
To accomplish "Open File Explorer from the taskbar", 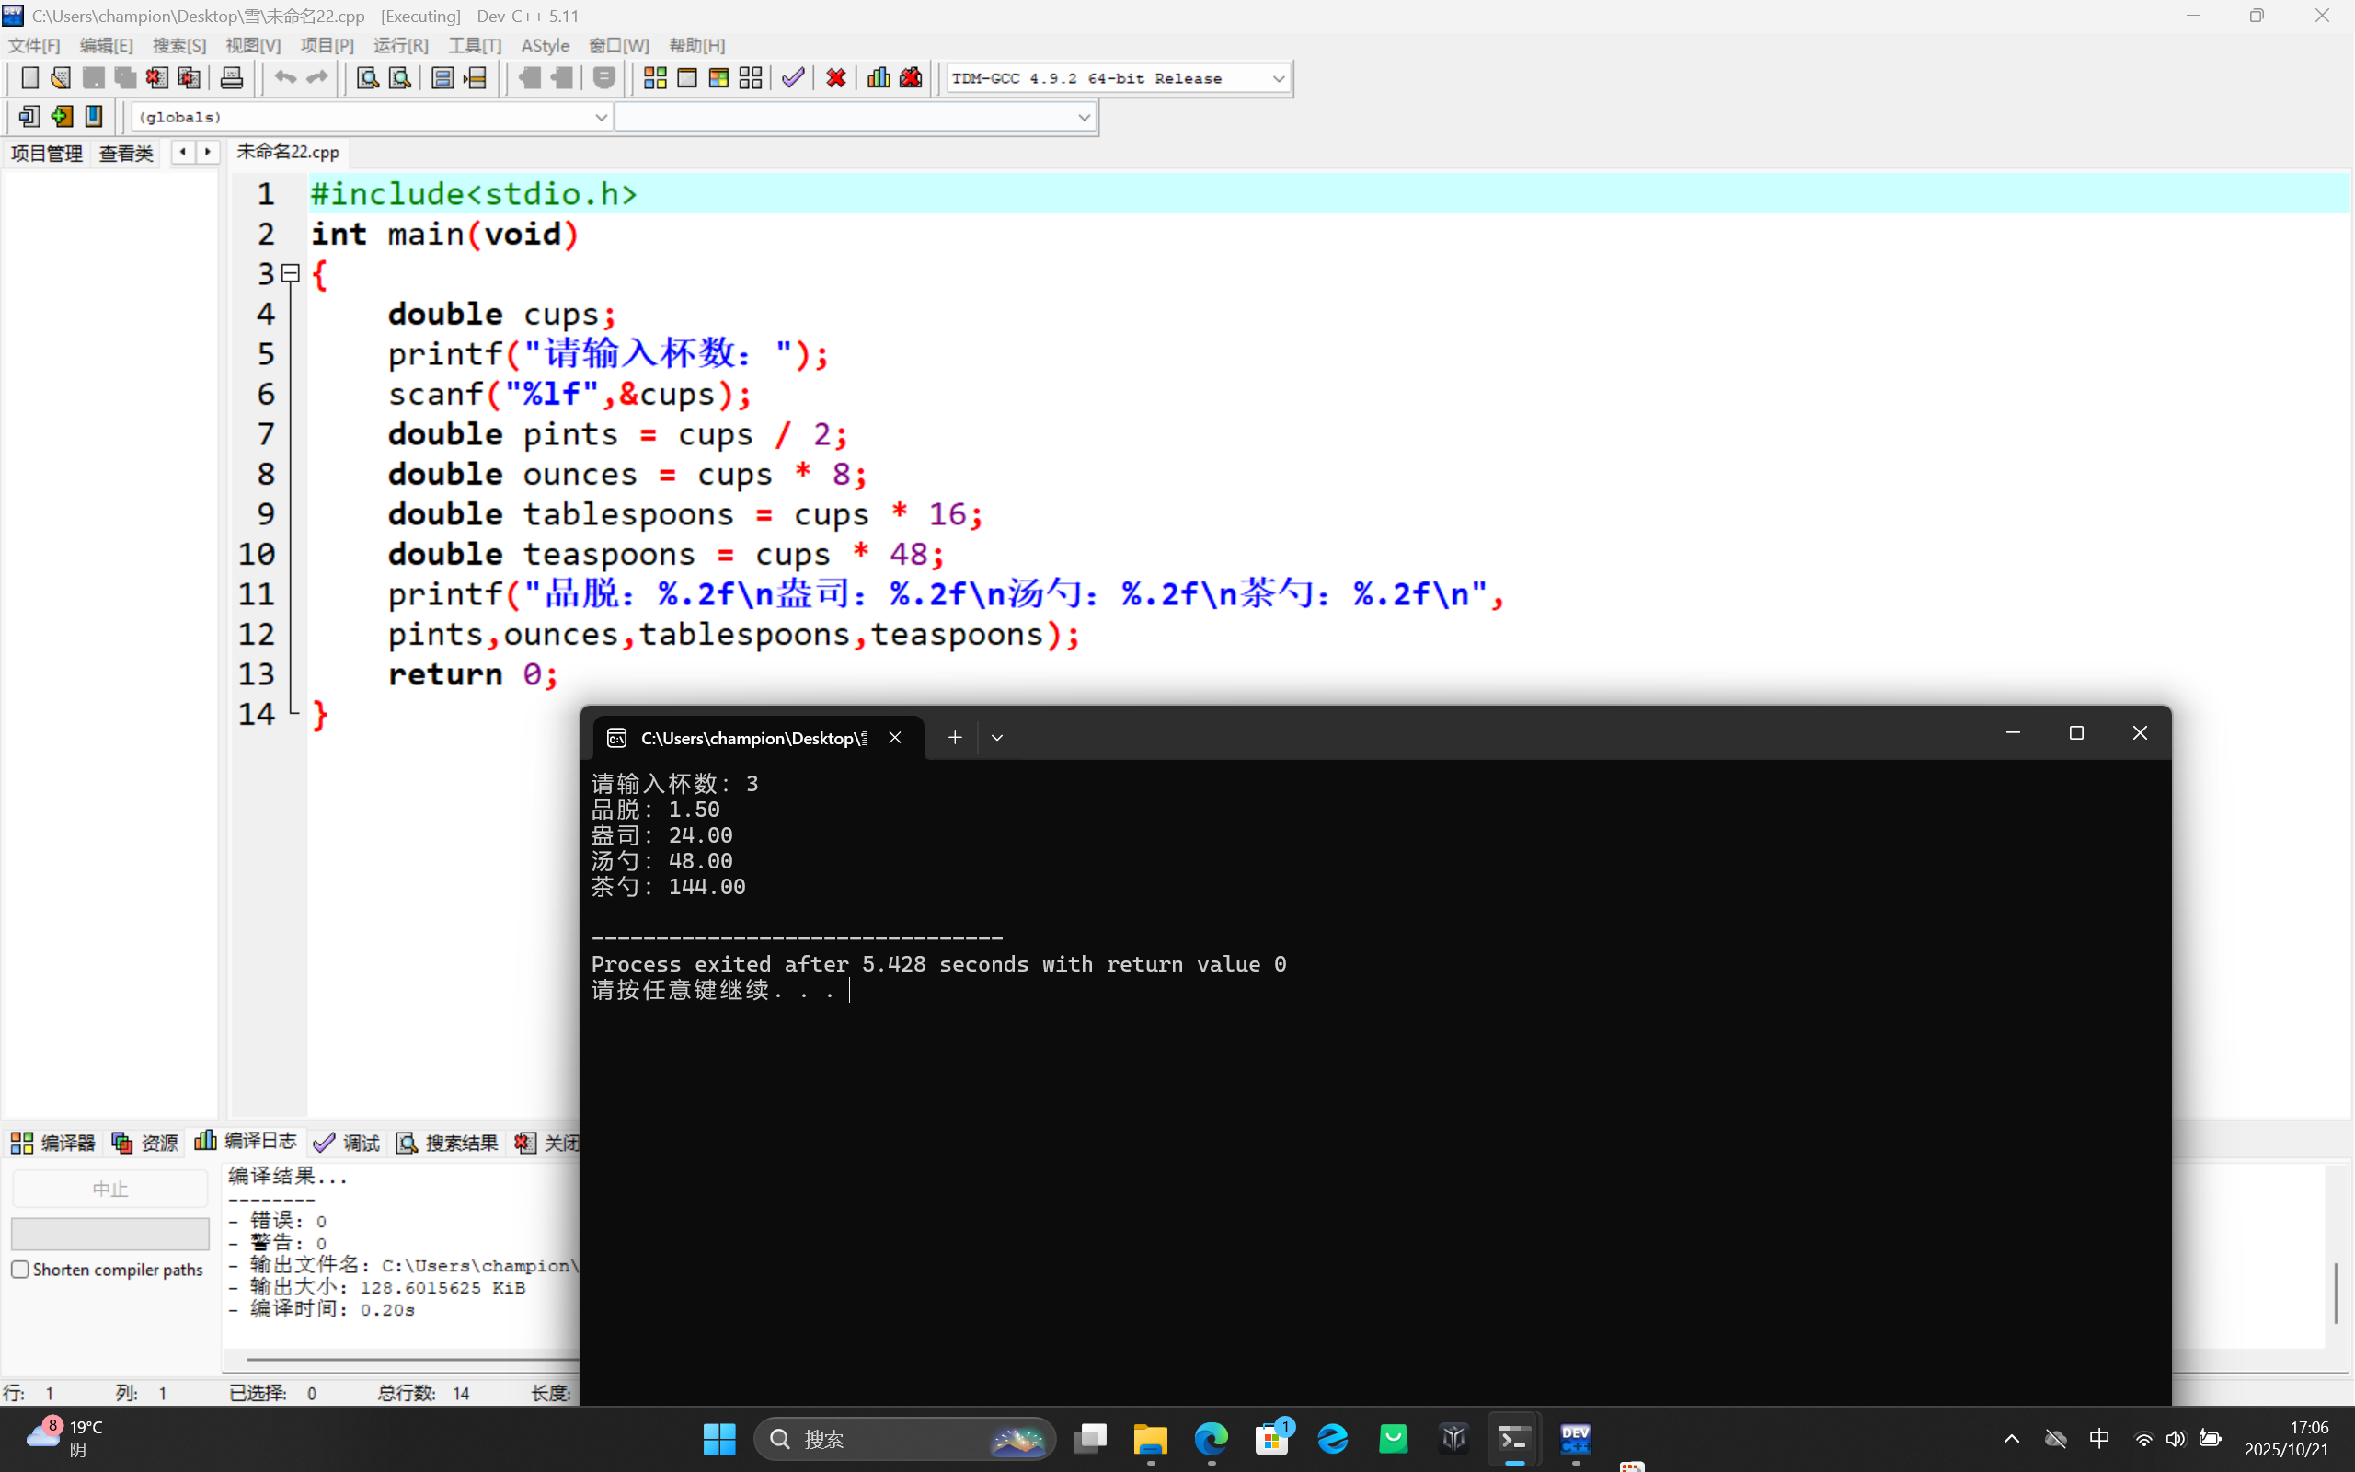I will coord(1149,1439).
